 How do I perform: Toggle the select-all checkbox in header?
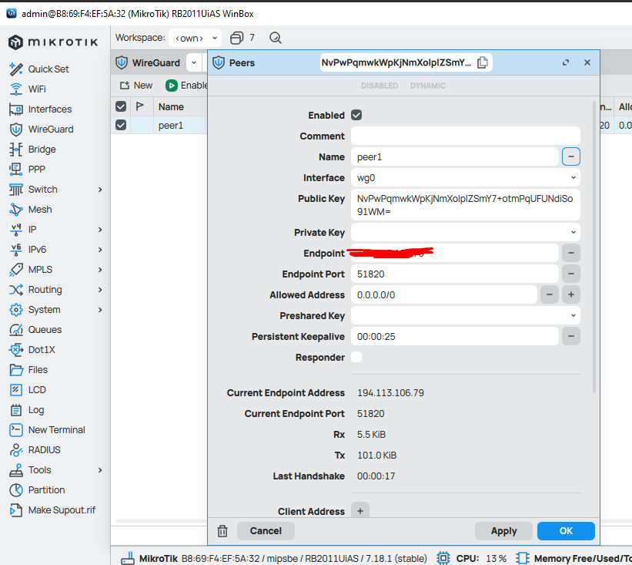click(121, 106)
